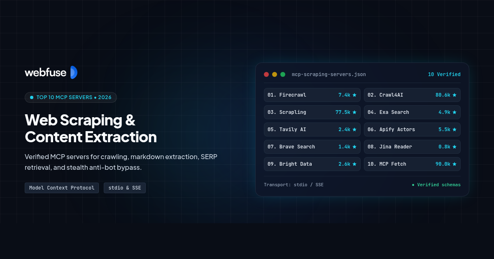Click the Model Context Protocol tag

pos(62,188)
